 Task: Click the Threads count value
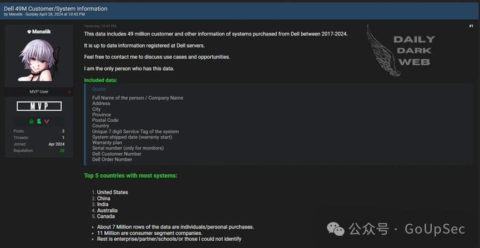tap(63, 137)
